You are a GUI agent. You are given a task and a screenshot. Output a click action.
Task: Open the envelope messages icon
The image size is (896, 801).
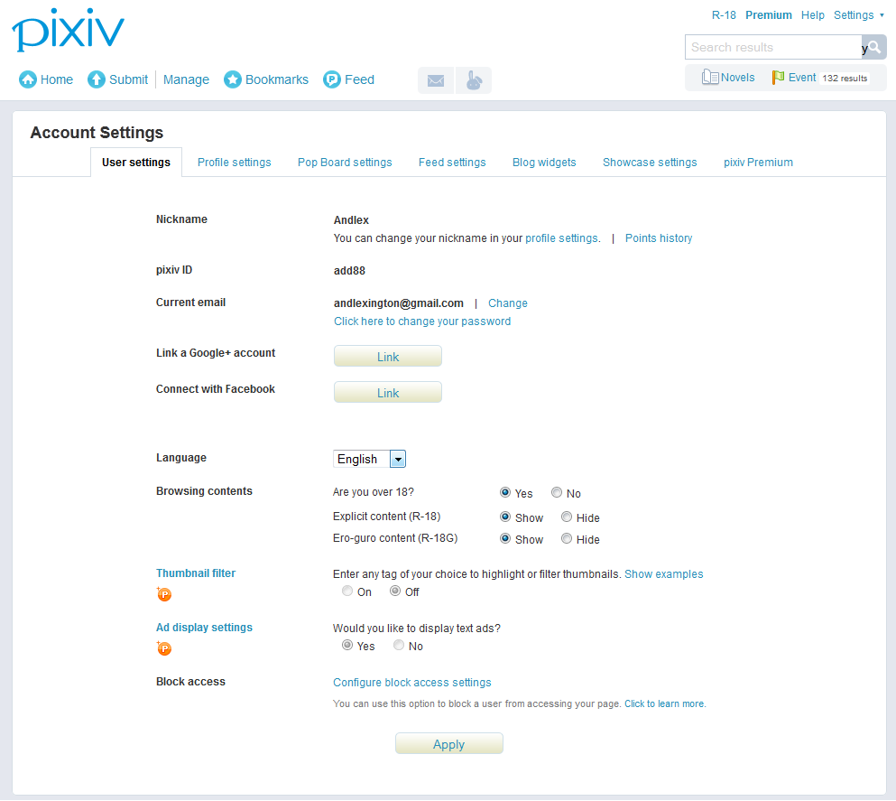pyautogui.click(x=436, y=80)
